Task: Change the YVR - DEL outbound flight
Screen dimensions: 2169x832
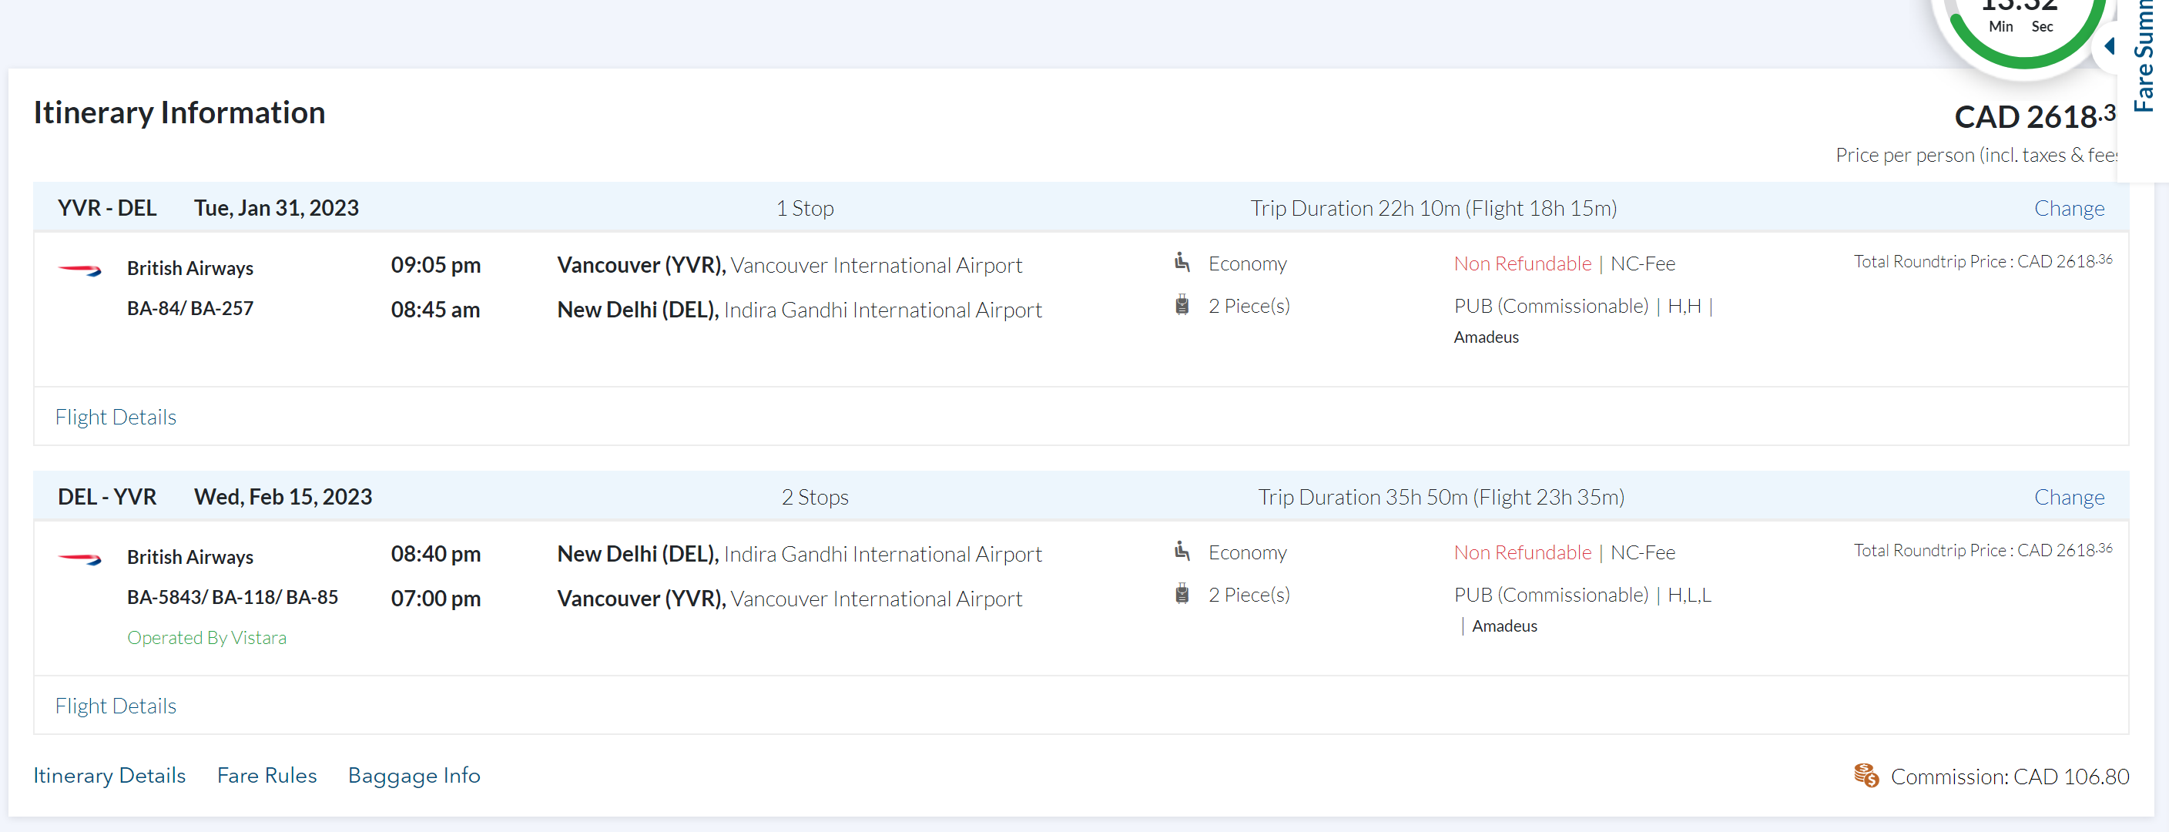Action: pos(2069,208)
